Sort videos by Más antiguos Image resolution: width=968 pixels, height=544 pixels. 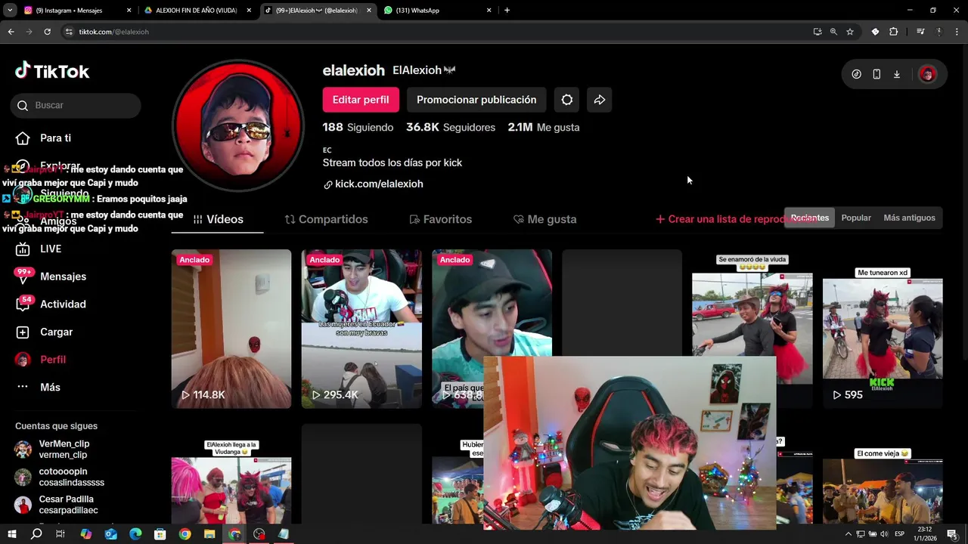click(x=909, y=218)
